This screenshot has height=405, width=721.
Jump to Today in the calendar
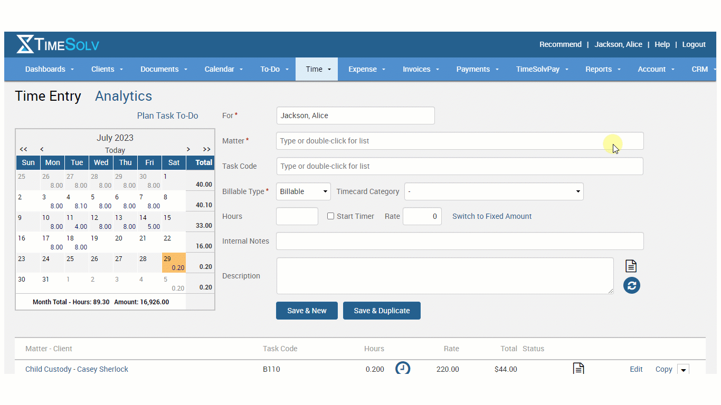[115, 150]
